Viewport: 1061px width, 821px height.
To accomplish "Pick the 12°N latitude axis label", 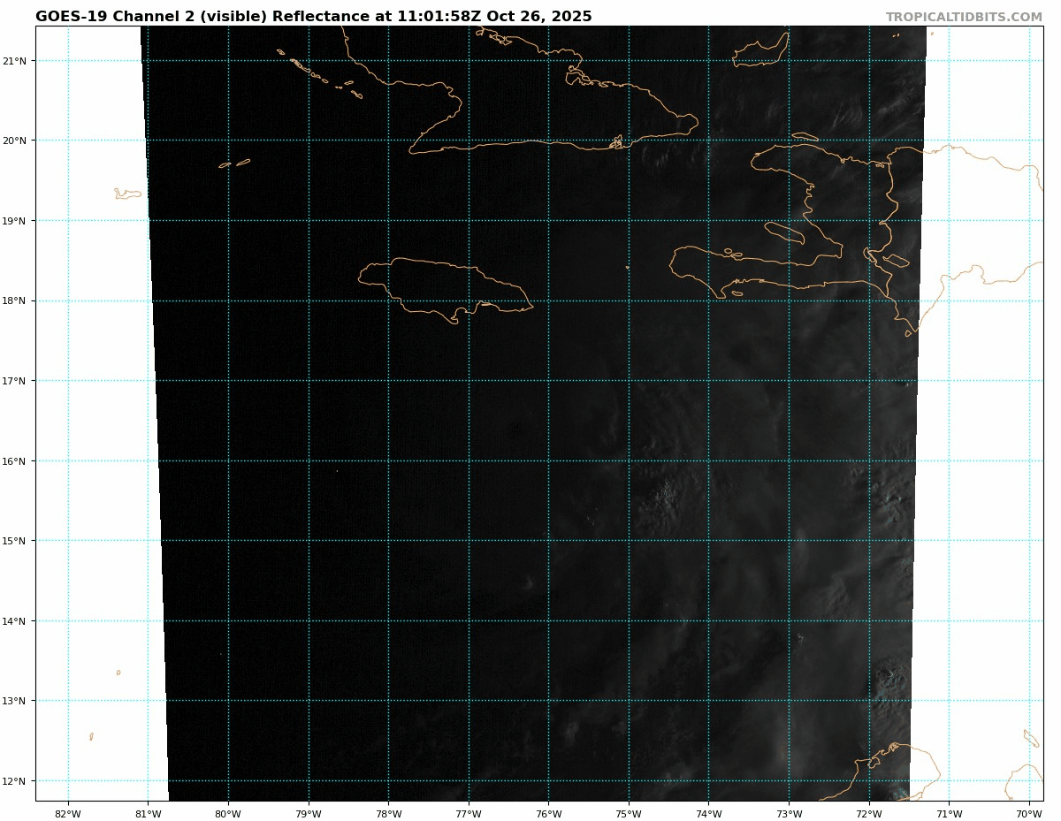I will (17, 781).
